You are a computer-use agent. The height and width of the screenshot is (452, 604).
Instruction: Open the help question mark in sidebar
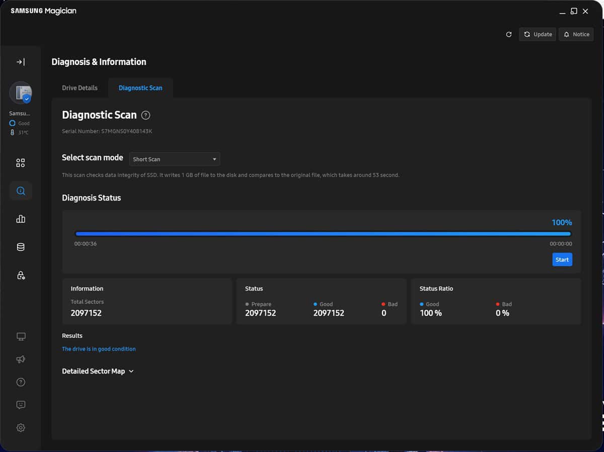point(20,382)
